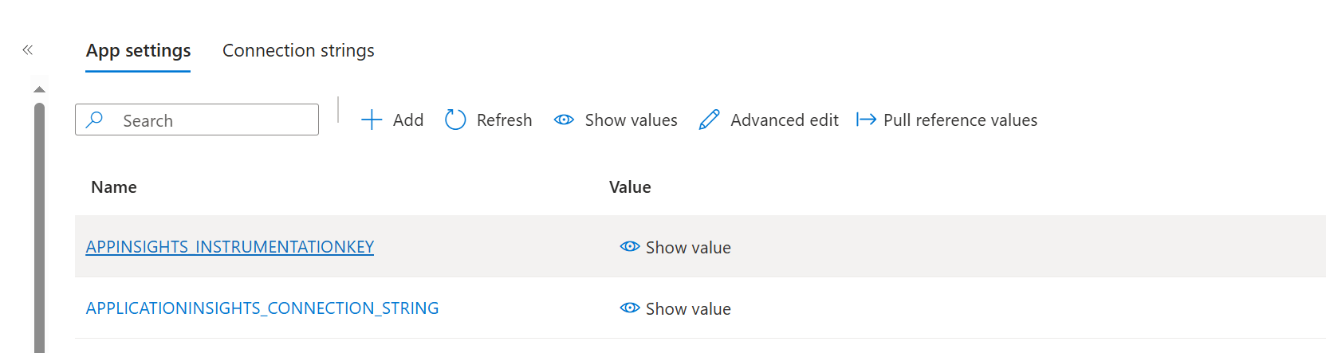Click the magnifier icon in the search box
The height and width of the screenshot is (353, 1326).
point(95,120)
